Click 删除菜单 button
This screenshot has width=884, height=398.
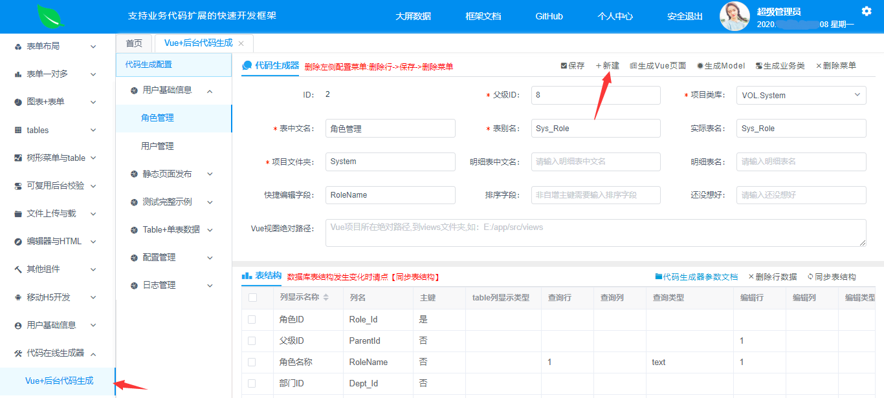(x=836, y=65)
